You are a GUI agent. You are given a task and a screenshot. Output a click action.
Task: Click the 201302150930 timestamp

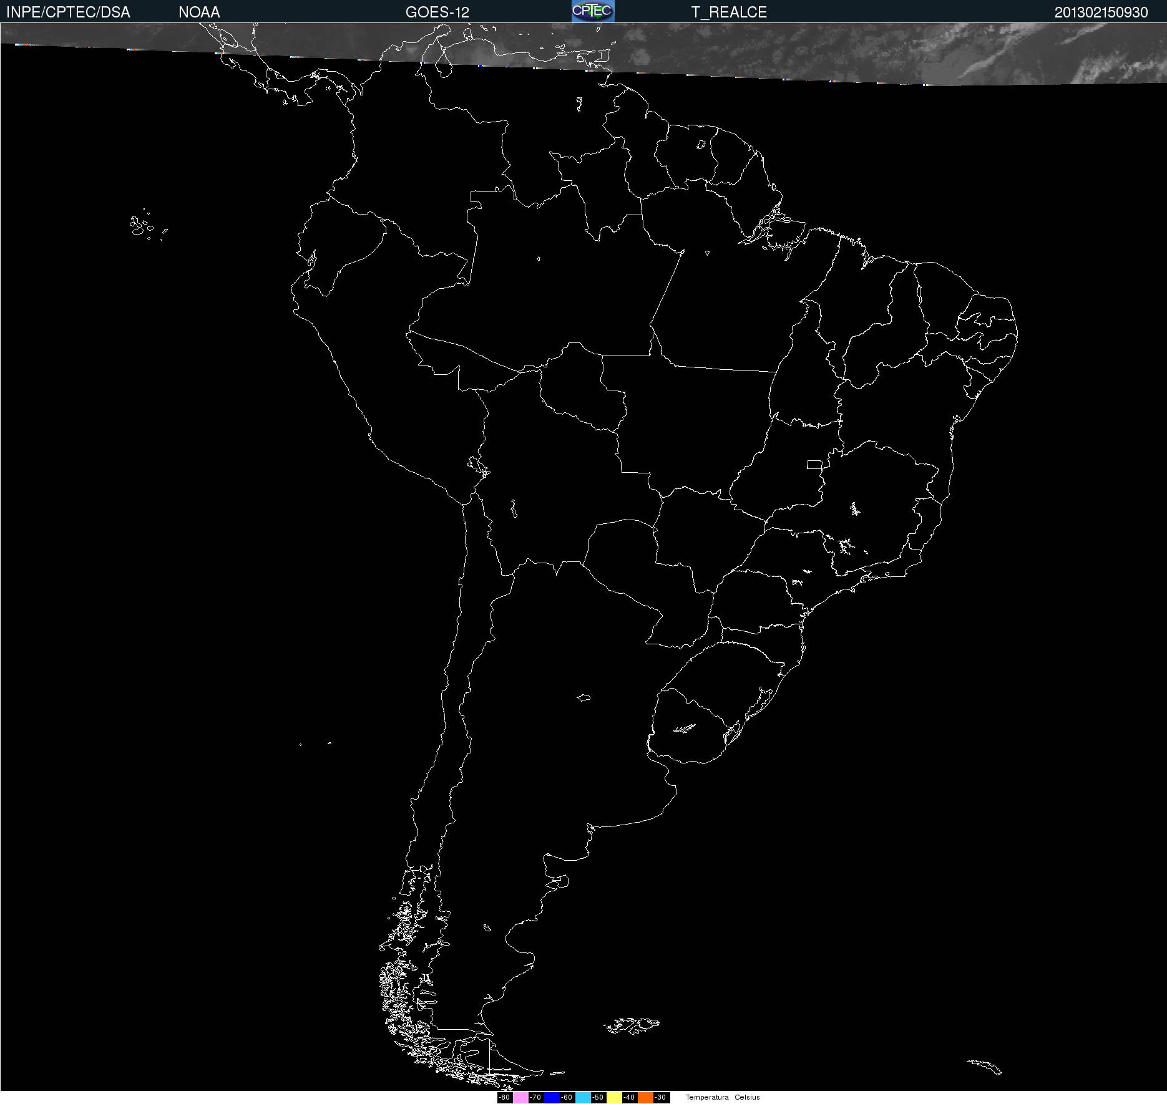pyautogui.click(x=1101, y=12)
